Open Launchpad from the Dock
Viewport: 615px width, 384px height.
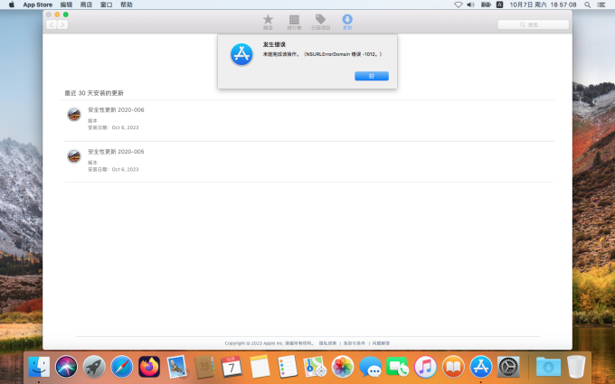coord(94,367)
